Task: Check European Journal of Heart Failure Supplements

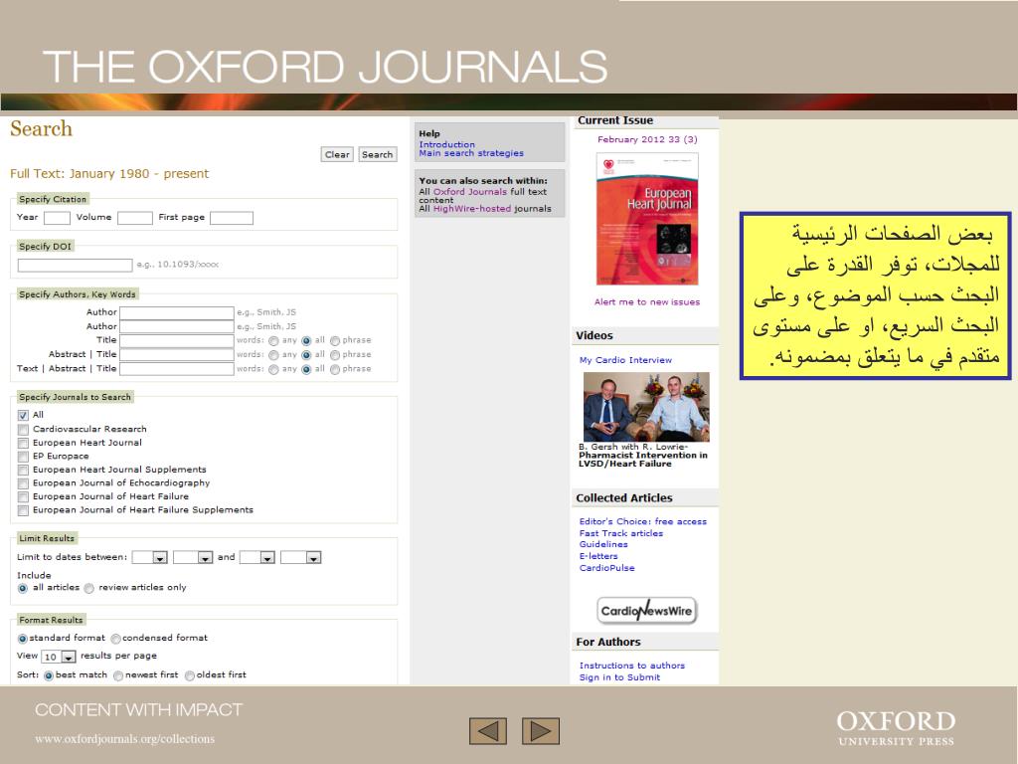Action: [x=24, y=510]
